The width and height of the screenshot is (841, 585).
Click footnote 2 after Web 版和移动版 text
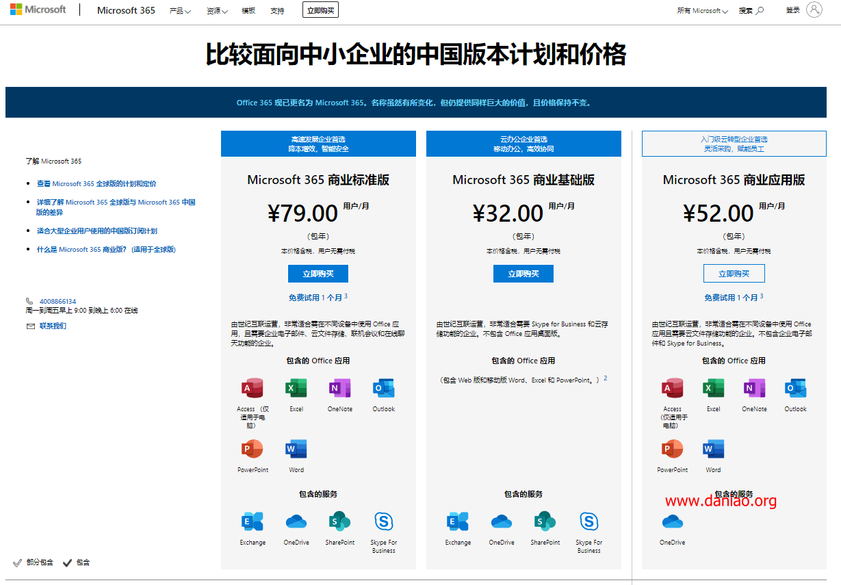point(606,378)
